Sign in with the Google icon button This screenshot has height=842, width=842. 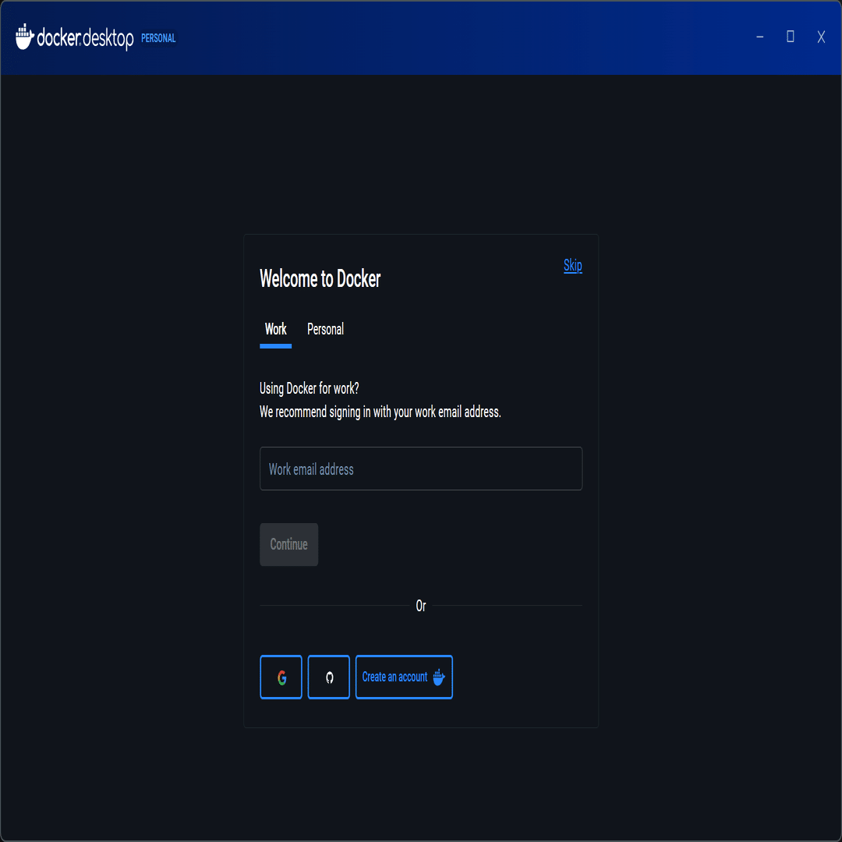point(281,677)
